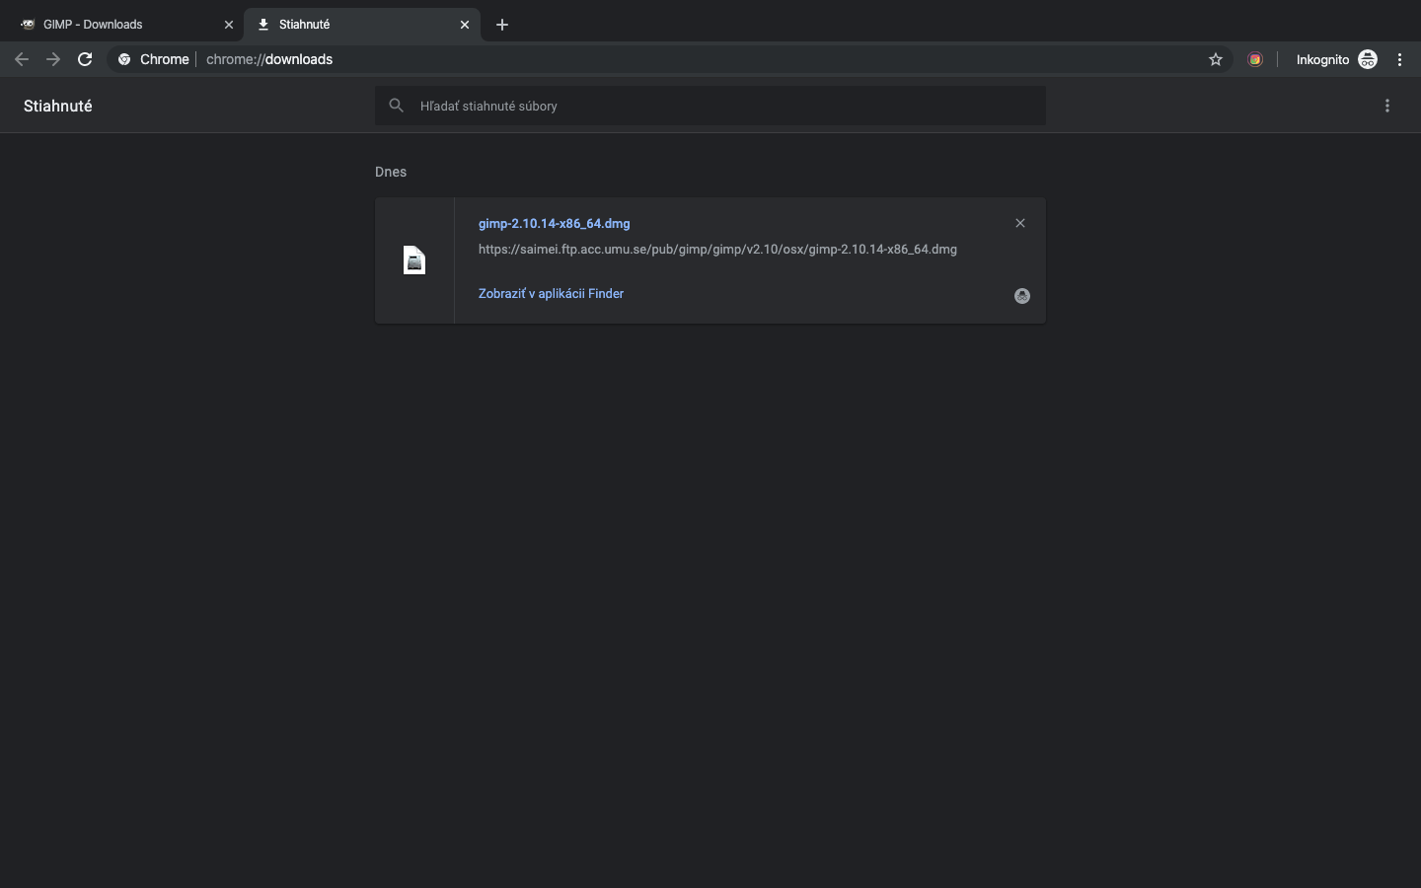This screenshot has height=888, width=1421.
Task: Reload the downloads page
Action: pos(85,59)
